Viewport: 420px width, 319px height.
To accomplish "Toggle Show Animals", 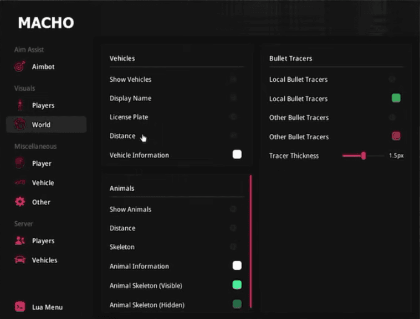I will tap(233, 209).
